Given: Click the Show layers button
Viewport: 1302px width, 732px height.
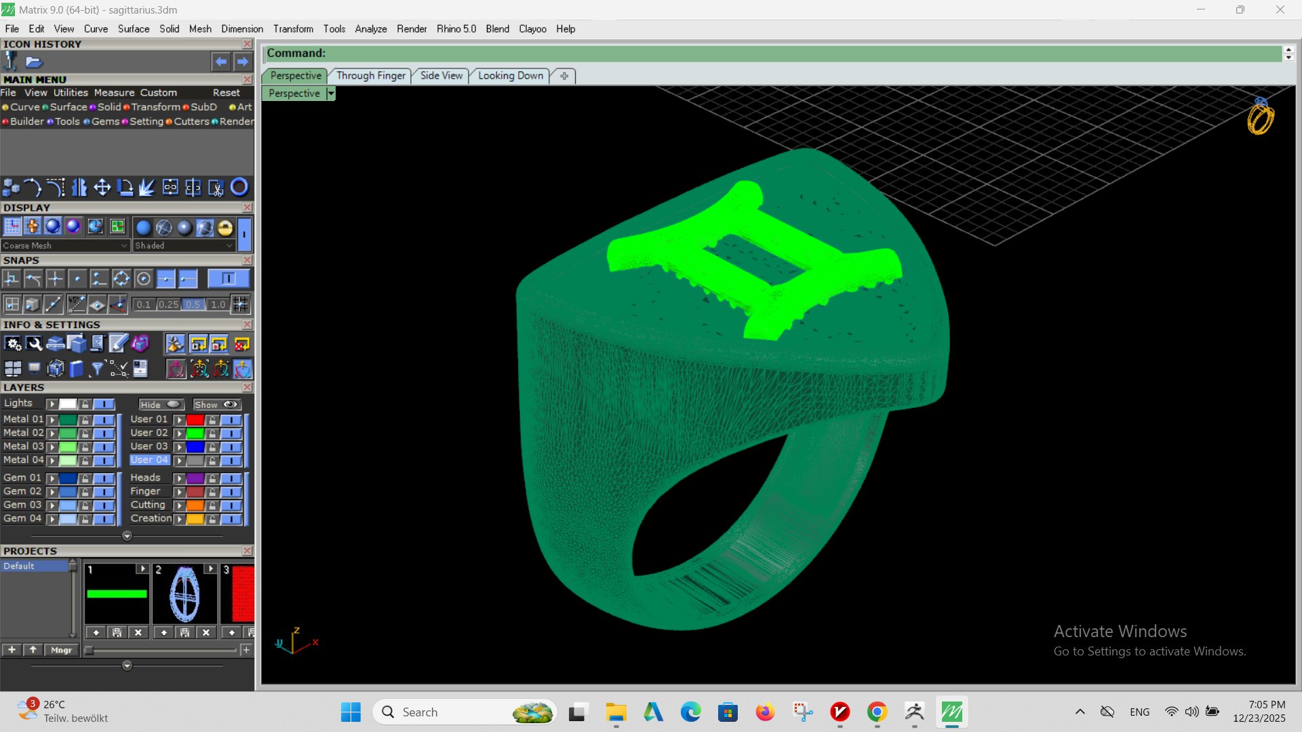Looking at the screenshot, I should tap(216, 405).
